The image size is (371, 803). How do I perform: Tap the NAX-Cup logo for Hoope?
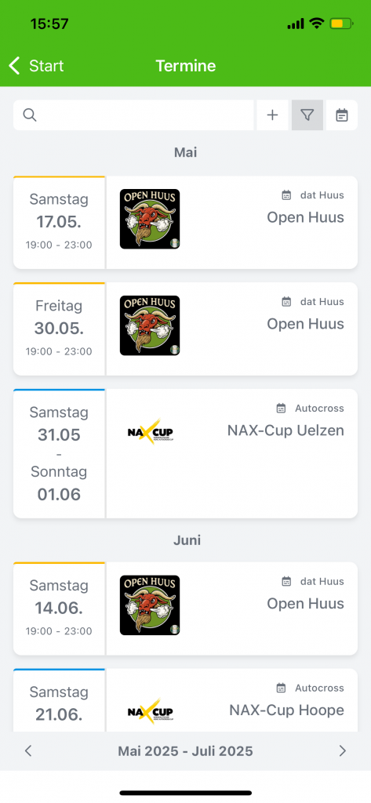pyautogui.click(x=150, y=712)
